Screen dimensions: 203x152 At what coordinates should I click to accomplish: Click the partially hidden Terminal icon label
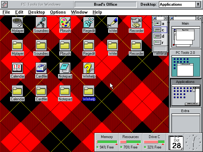click(160, 54)
